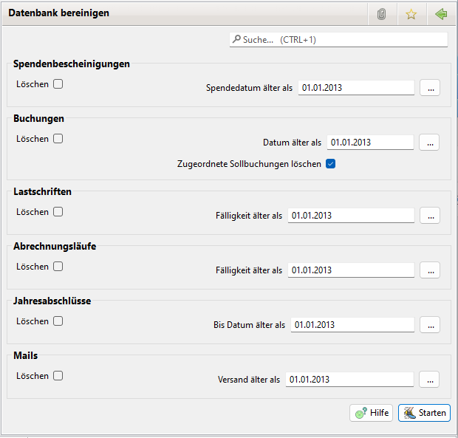Tick Löschen checkbox under Lastschriften
The image size is (458, 438).
tap(58, 212)
